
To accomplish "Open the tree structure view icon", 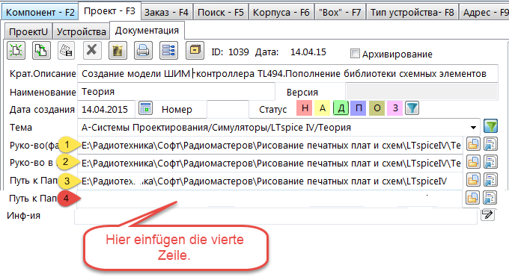I will 169,51.
